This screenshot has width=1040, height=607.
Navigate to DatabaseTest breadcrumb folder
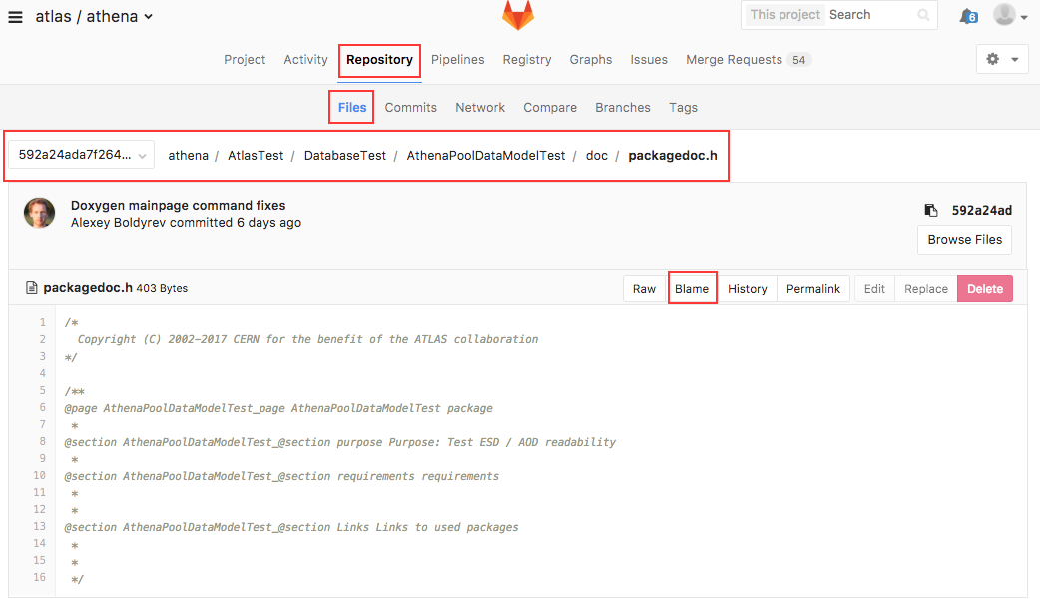point(345,155)
